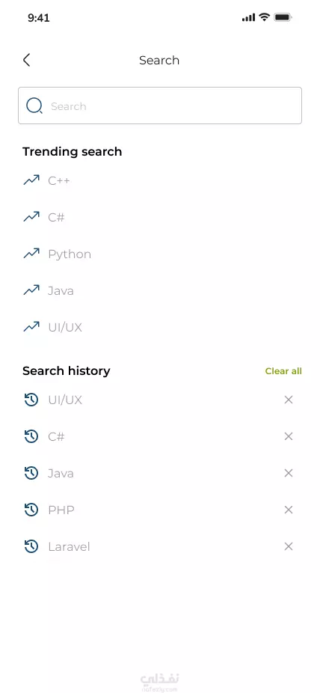Tap the battery icon in status bar
Viewport: 320px width, 693px height.
pyautogui.click(x=283, y=18)
